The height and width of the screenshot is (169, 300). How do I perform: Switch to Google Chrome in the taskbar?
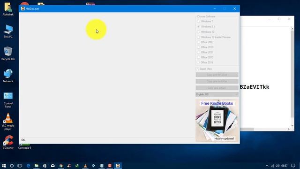coord(61,166)
